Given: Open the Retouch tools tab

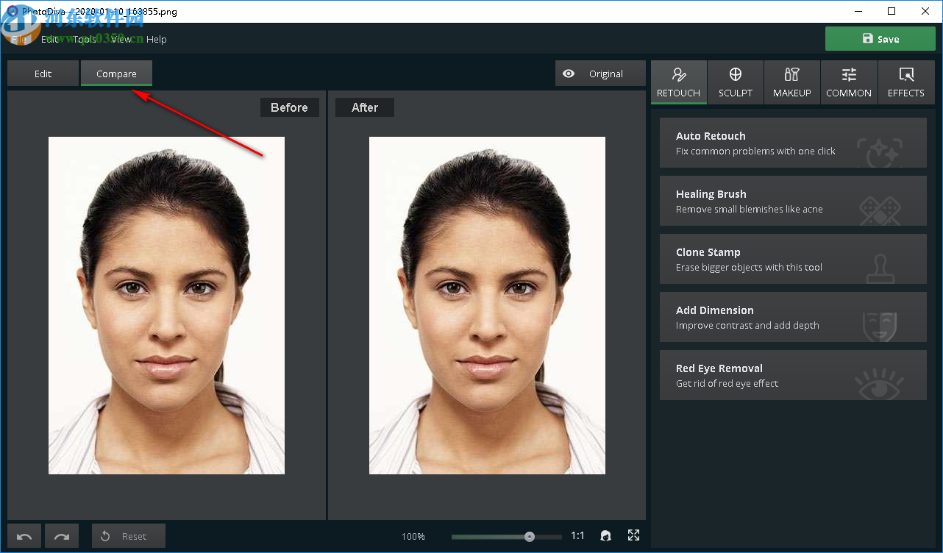Looking at the screenshot, I should [x=678, y=82].
